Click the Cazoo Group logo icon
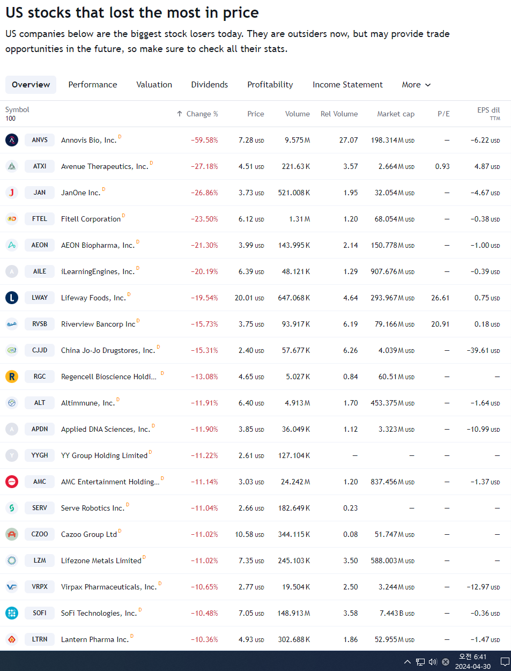This screenshot has width=511, height=671. point(12,534)
